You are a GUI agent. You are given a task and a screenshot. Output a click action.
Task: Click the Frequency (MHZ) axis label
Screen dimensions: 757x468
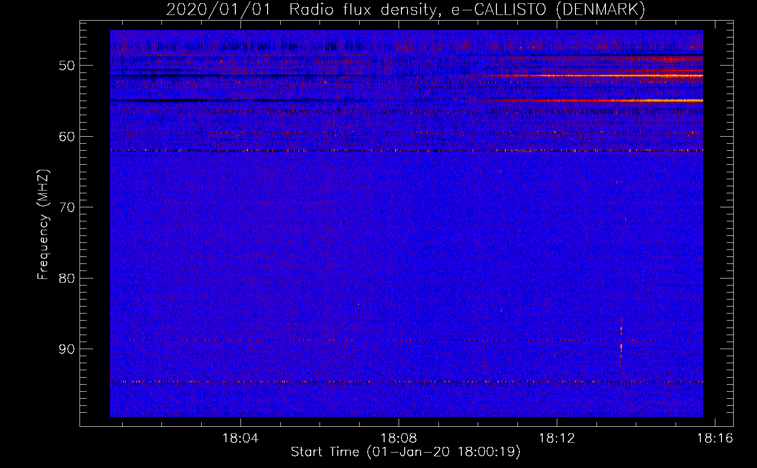point(43,225)
